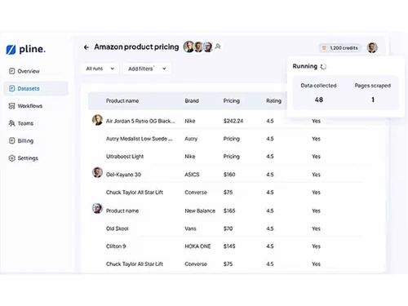The width and height of the screenshot is (408, 306).
Task: Click the Pages scraped value 1
Action: [373, 100]
